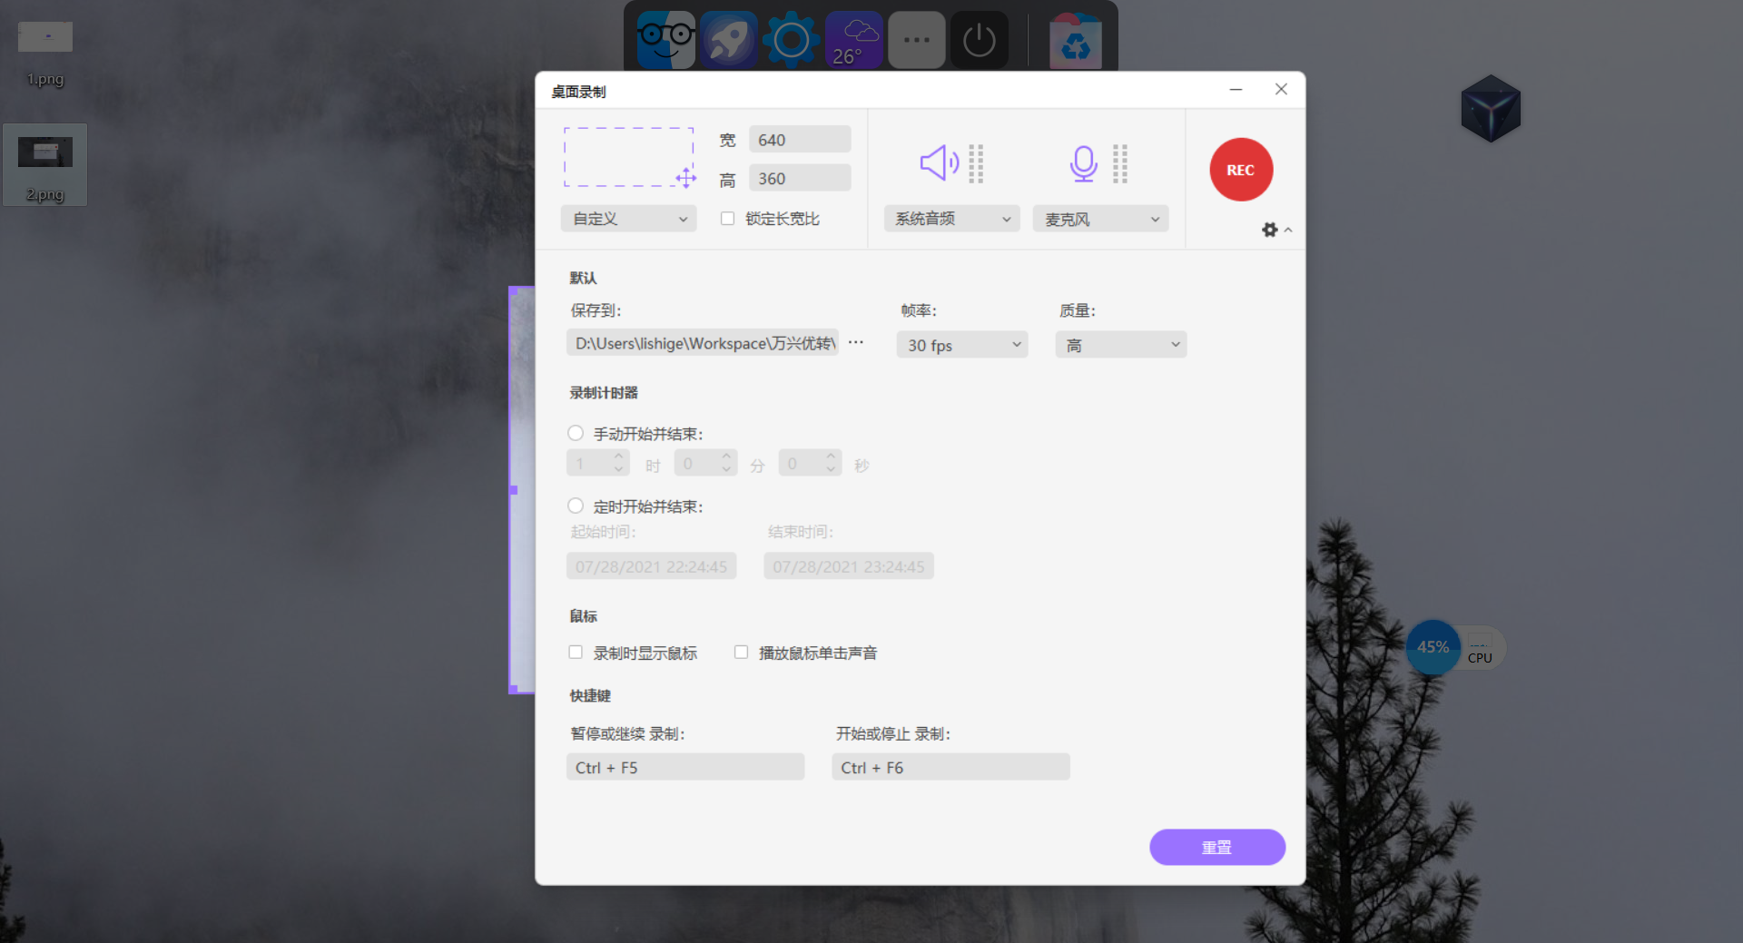Image resolution: width=1743 pixels, height=943 pixels.
Task: Click the power button icon in the dock
Action: 979,39
